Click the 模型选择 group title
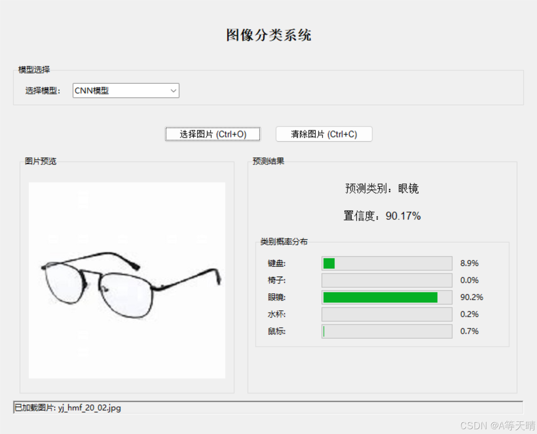 [x=34, y=70]
